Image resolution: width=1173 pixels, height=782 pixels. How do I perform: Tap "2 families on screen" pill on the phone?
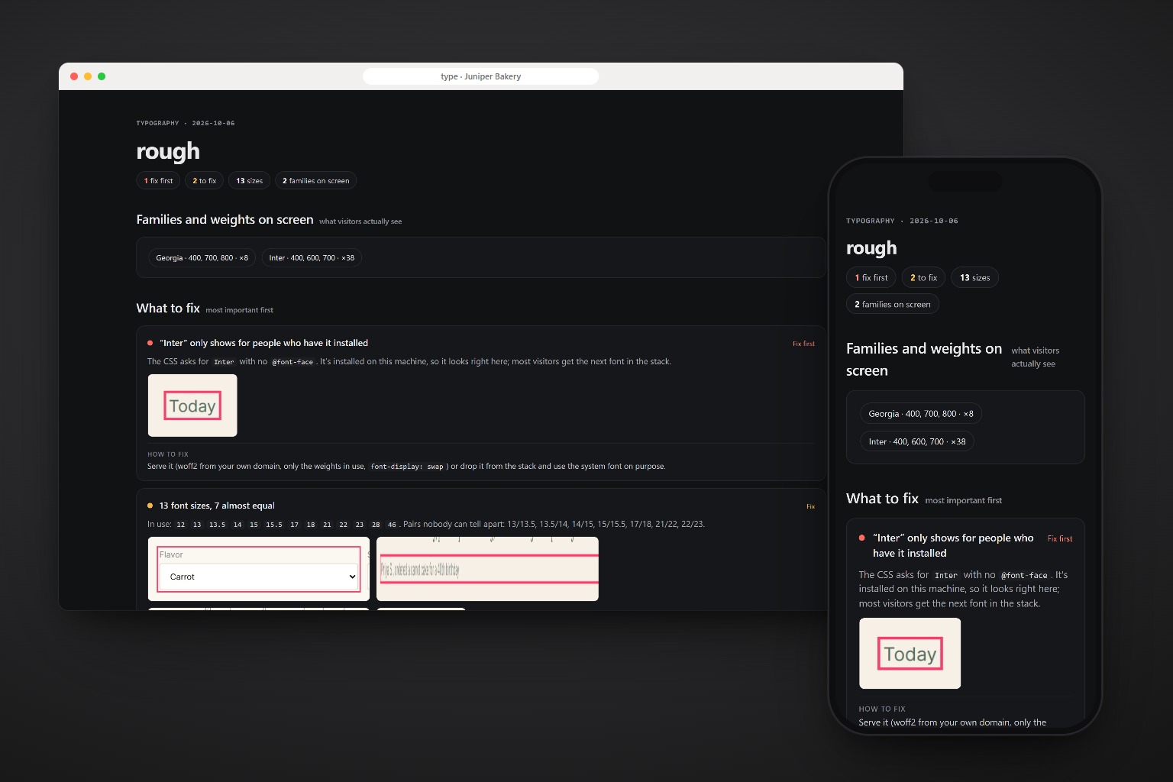click(892, 304)
